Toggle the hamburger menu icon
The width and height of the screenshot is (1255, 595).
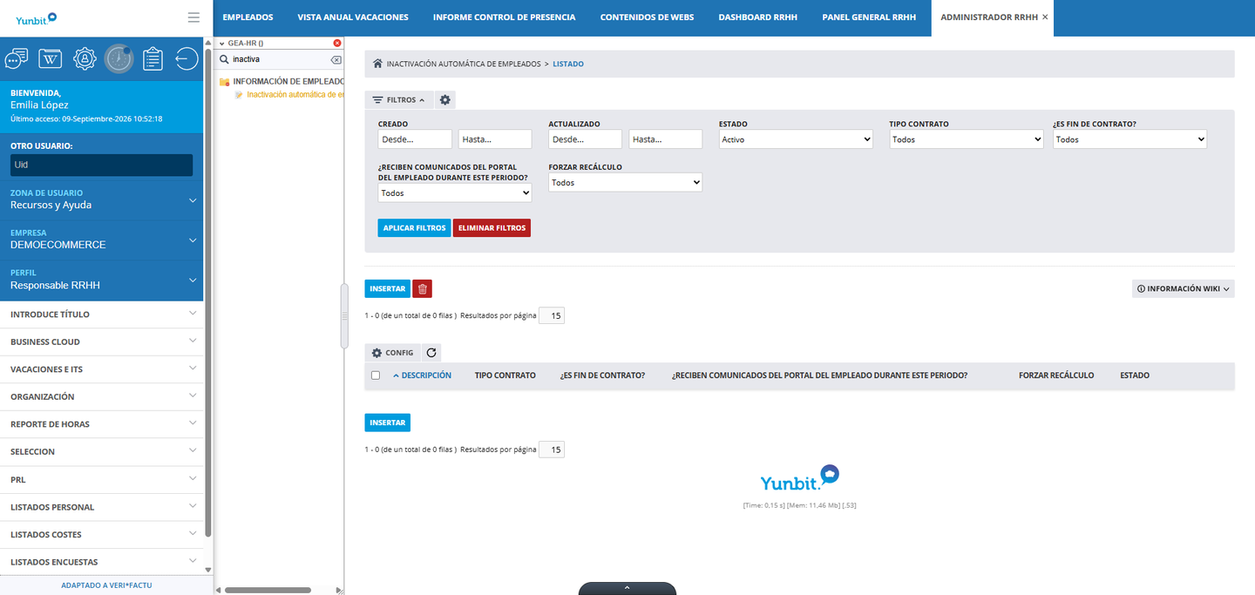pyautogui.click(x=193, y=17)
